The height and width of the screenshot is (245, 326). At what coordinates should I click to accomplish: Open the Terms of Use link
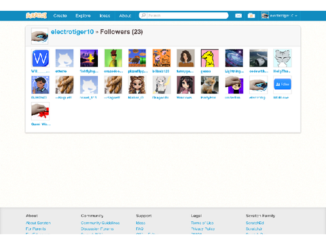(x=202, y=223)
